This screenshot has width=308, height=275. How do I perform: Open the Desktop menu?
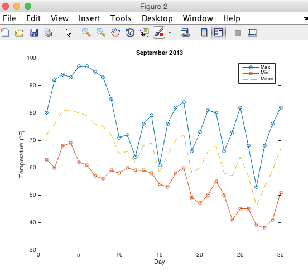pyautogui.click(x=157, y=18)
